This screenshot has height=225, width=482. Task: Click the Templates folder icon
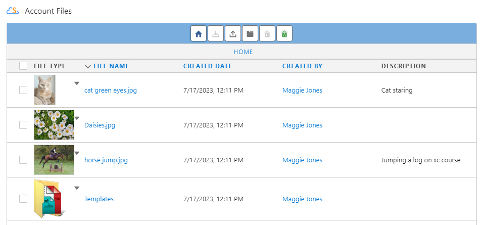[x=47, y=198]
